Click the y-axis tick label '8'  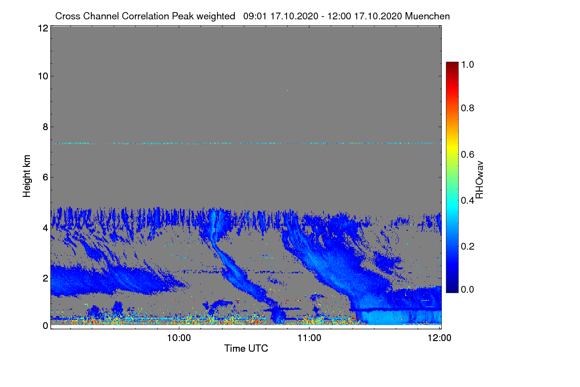(45, 127)
